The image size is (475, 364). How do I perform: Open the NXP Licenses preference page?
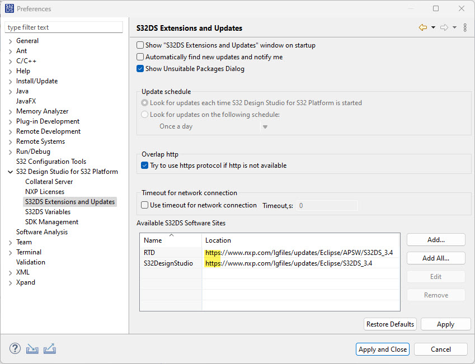pyautogui.click(x=45, y=192)
